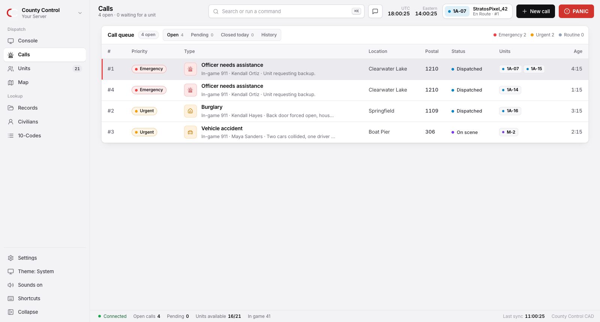
Task: Expand the County Control server dropdown
Action: coord(80,13)
